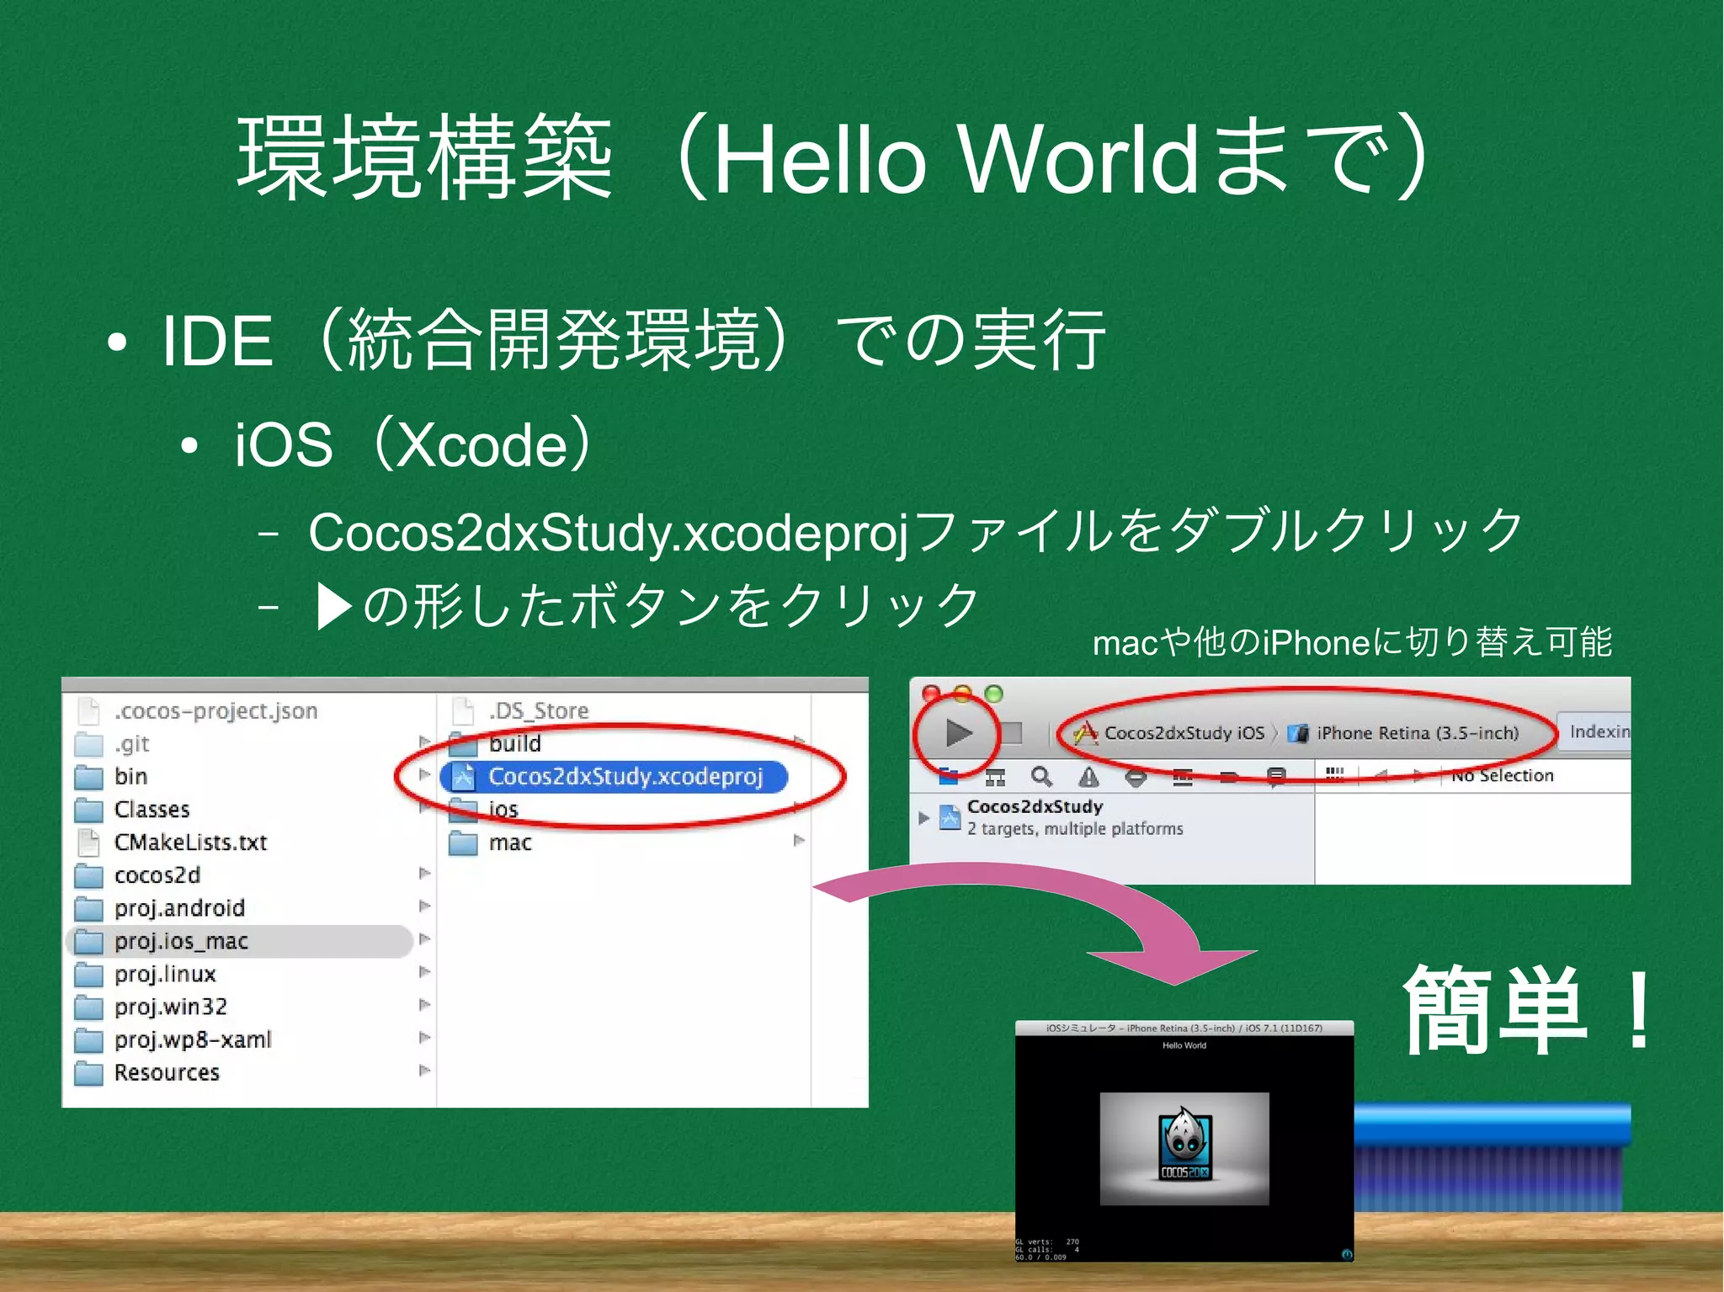
Task: Select the proj.wp8-xaml folder
Action: [193, 1039]
